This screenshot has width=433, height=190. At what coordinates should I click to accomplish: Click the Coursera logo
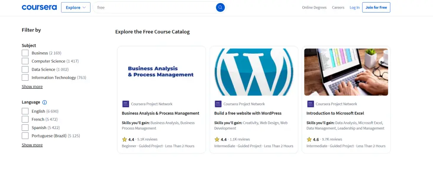point(39,7)
